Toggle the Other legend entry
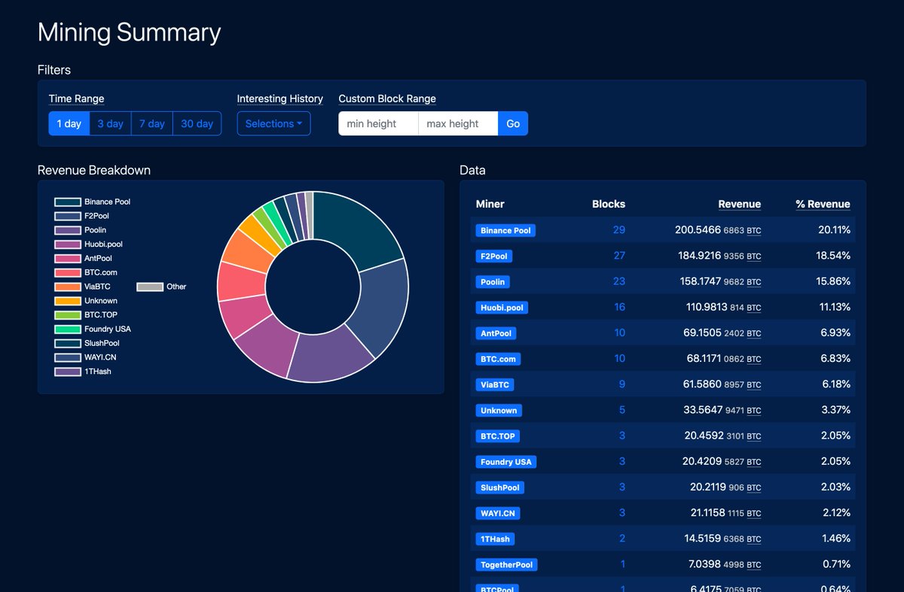This screenshot has height=592, width=904. click(161, 287)
